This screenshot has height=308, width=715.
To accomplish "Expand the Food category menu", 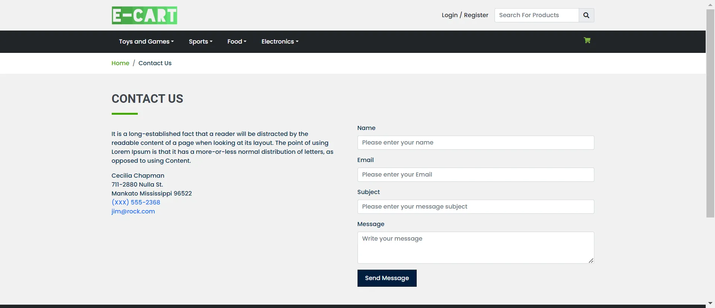I will click(x=237, y=42).
